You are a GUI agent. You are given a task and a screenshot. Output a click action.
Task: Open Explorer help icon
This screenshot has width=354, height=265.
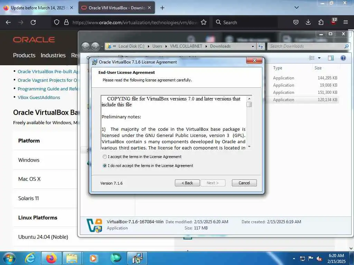(343, 58)
